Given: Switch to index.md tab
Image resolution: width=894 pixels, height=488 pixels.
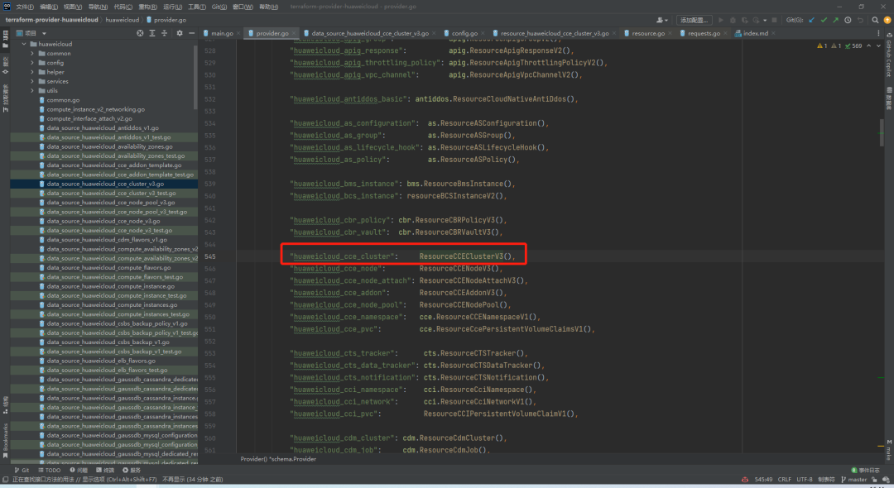Looking at the screenshot, I should (x=756, y=33).
